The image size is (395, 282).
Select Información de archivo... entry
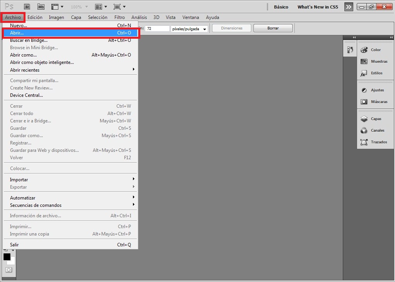tap(70, 216)
